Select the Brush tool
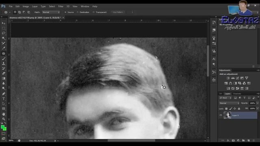The image size is (260, 146). (4, 58)
